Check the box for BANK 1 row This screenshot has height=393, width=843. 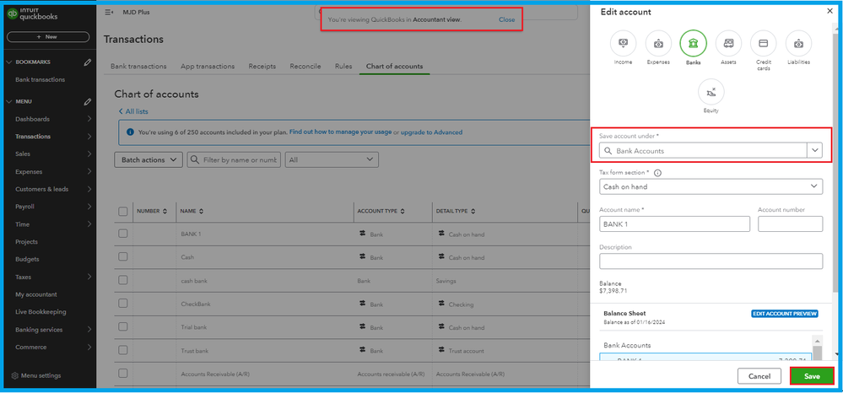(x=123, y=234)
